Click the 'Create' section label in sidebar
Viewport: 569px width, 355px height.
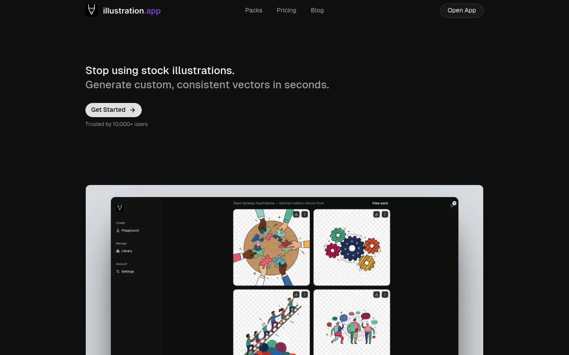(120, 223)
